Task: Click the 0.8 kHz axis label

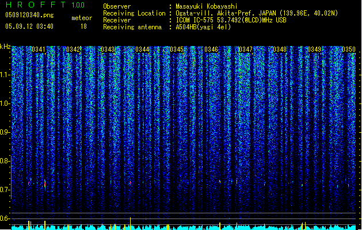Action: pyautogui.click(x=5, y=161)
